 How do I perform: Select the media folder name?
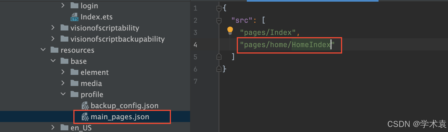click(91, 83)
